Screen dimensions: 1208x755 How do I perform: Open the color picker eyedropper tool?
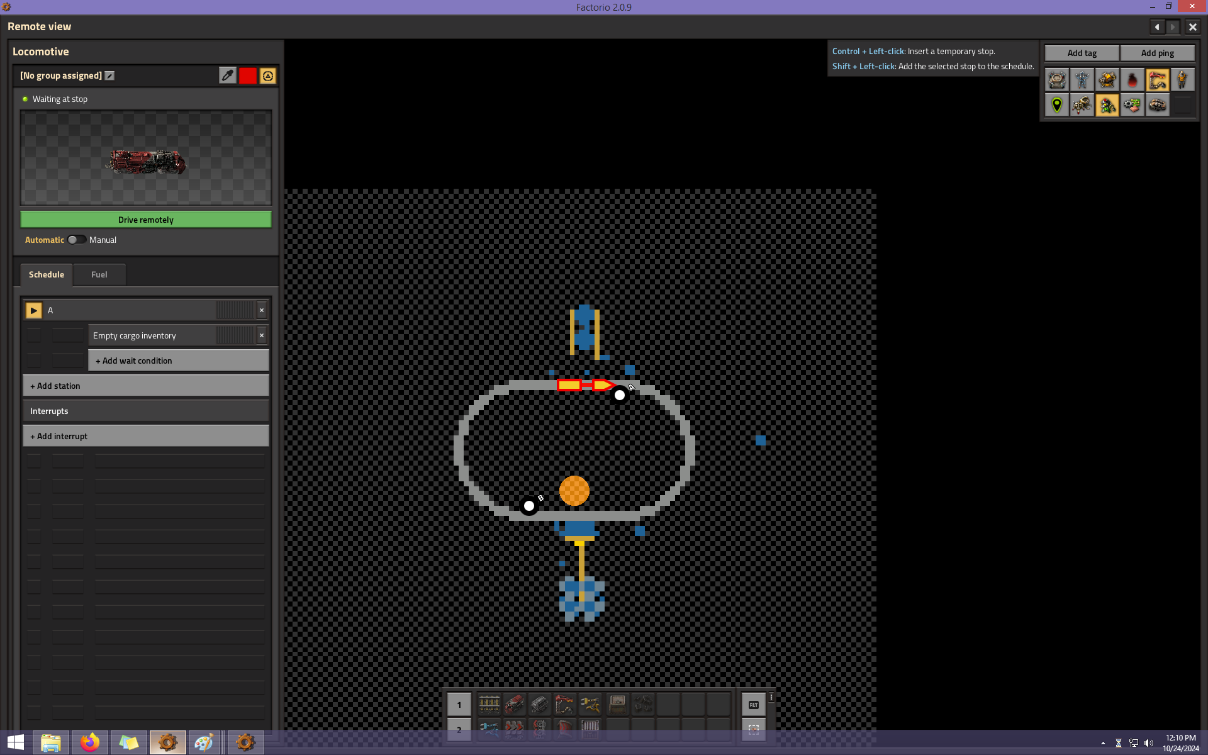point(228,75)
